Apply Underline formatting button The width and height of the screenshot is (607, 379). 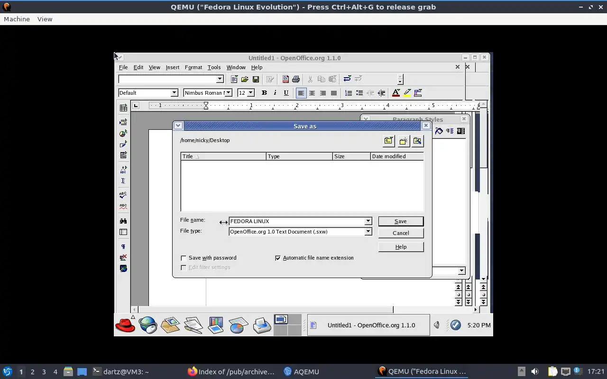[x=286, y=93]
